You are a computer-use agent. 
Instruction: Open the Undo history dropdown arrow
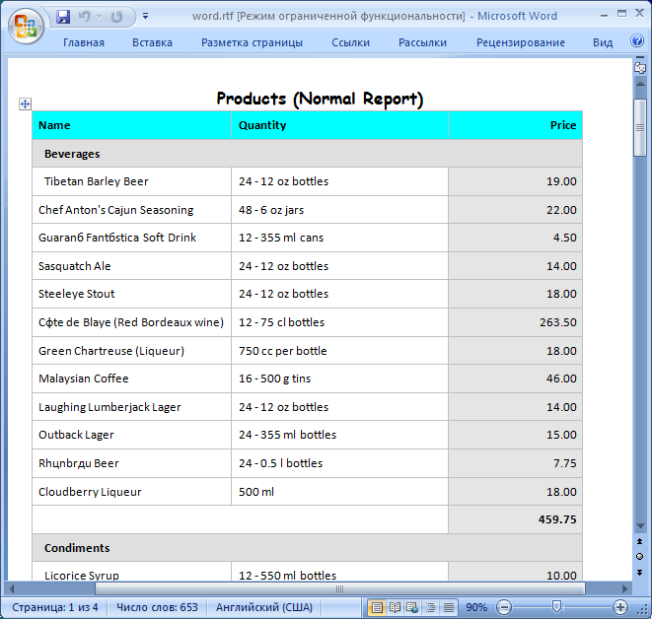click(100, 17)
